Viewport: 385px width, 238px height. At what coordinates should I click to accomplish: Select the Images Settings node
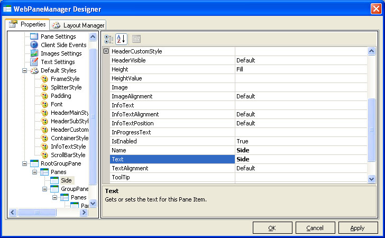click(x=61, y=53)
